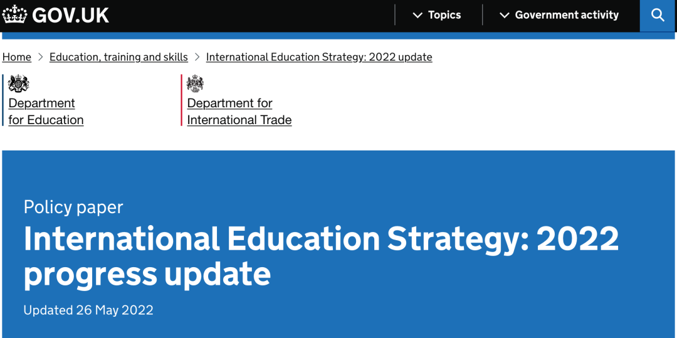Click the chevron separator after Home breadcrumb
Screen dimensions: 677x338
click(41, 57)
